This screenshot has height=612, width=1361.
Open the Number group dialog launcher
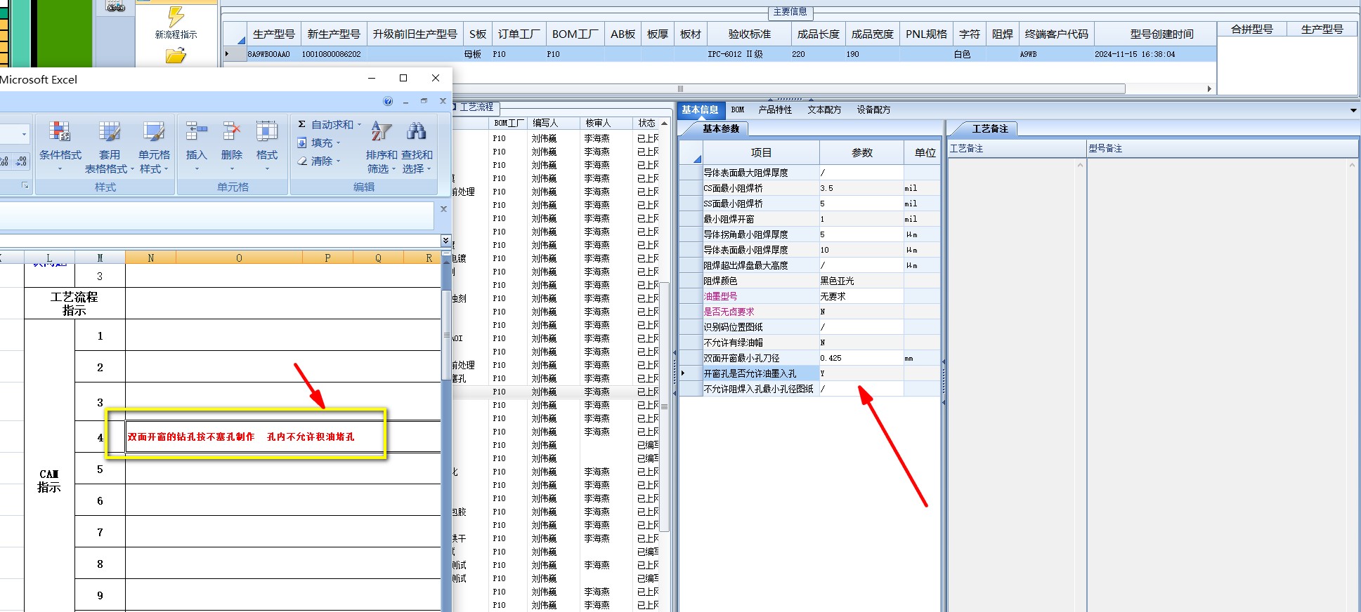click(25, 185)
